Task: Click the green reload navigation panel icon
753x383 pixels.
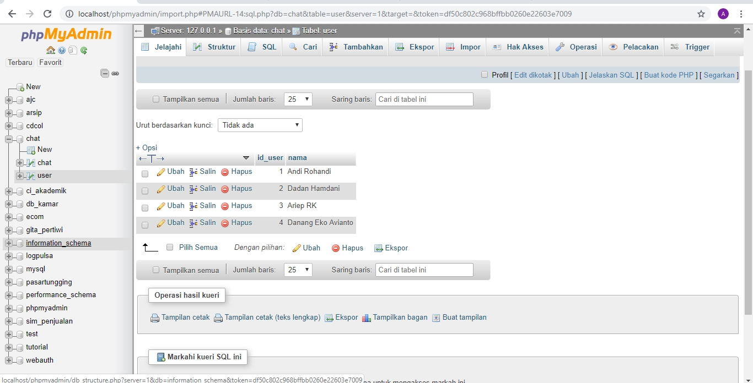Action: [x=84, y=51]
